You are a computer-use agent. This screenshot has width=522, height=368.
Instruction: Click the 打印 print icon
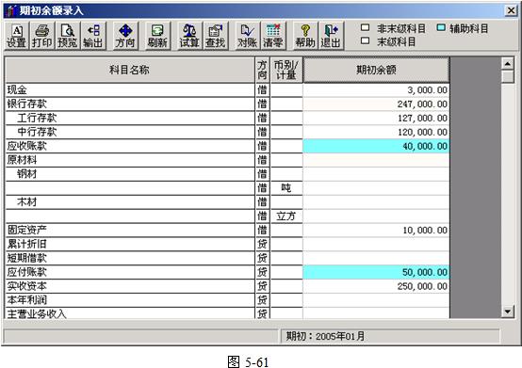click(42, 36)
